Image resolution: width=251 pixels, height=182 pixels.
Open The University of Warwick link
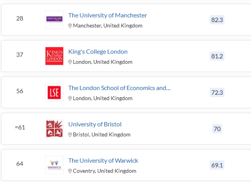pos(103,160)
